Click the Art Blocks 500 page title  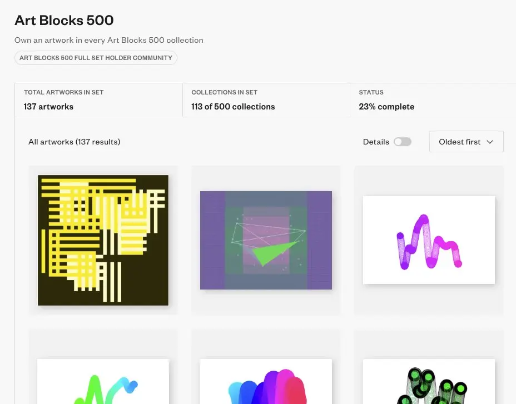tap(64, 21)
